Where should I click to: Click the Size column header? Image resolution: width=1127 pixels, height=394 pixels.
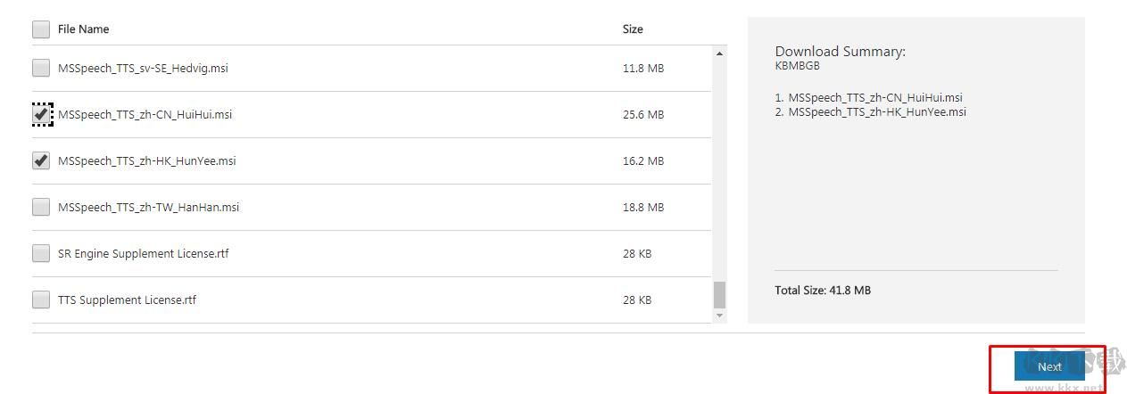pyautogui.click(x=633, y=29)
